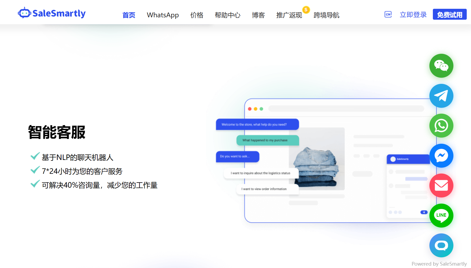Click the text 可解决40%咨询量

[x=71, y=185]
